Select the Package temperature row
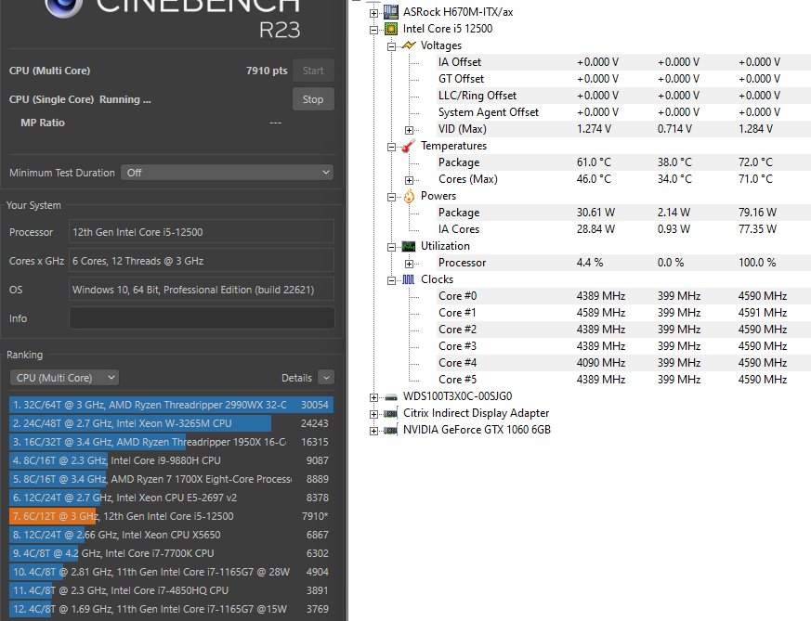This screenshot has height=621, width=811. [x=623, y=162]
